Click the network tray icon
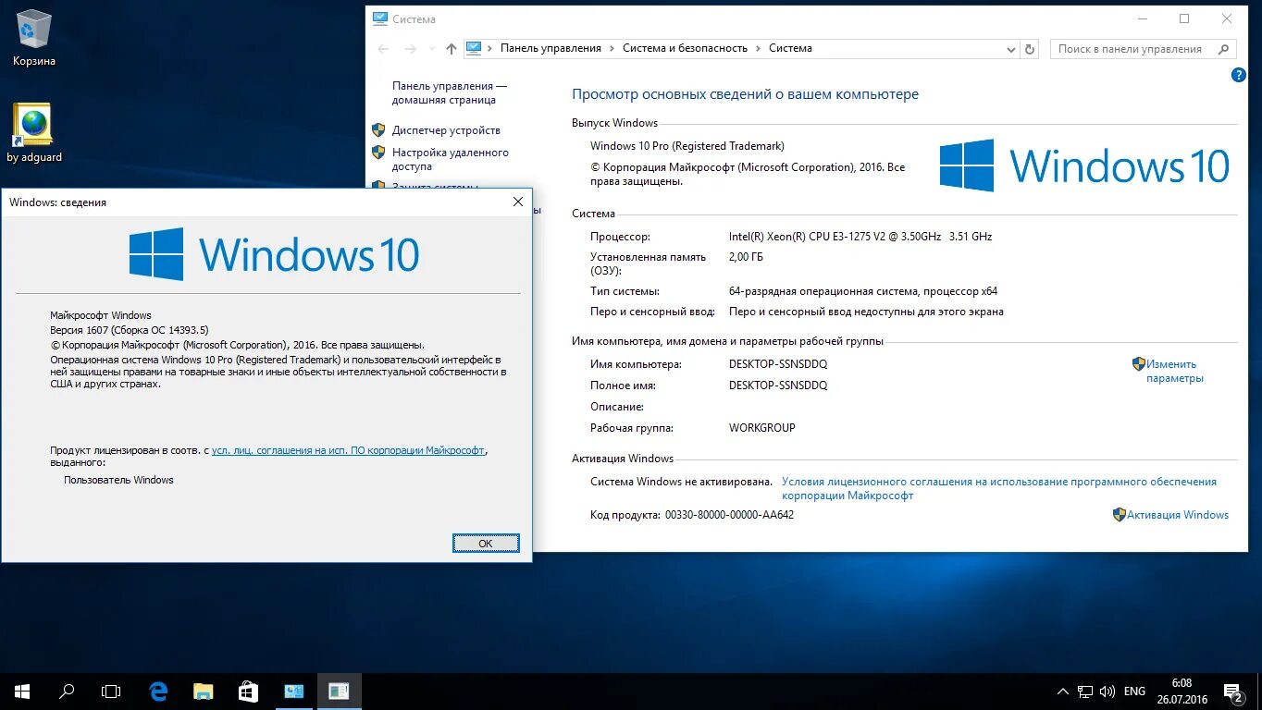1262x710 pixels. tap(1084, 692)
